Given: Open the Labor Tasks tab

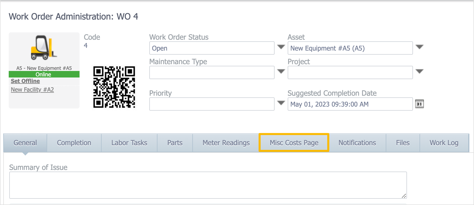Looking at the screenshot, I should click(129, 143).
